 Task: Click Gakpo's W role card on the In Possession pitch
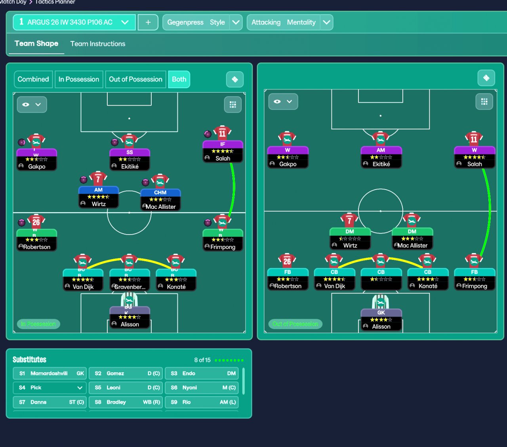[36, 159]
